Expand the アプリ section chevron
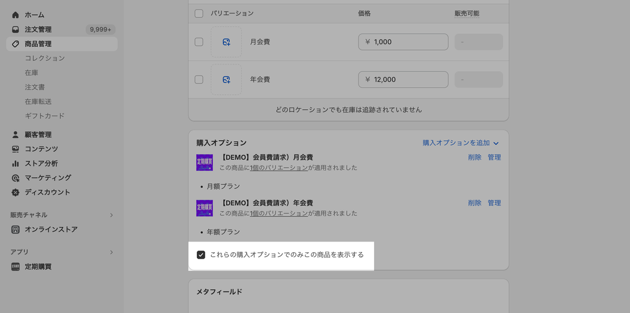The width and height of the screenshot is (630, 313). tap(111, 252)
